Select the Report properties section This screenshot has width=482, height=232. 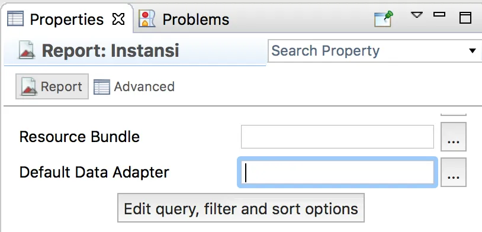click(x=52, y=86)
